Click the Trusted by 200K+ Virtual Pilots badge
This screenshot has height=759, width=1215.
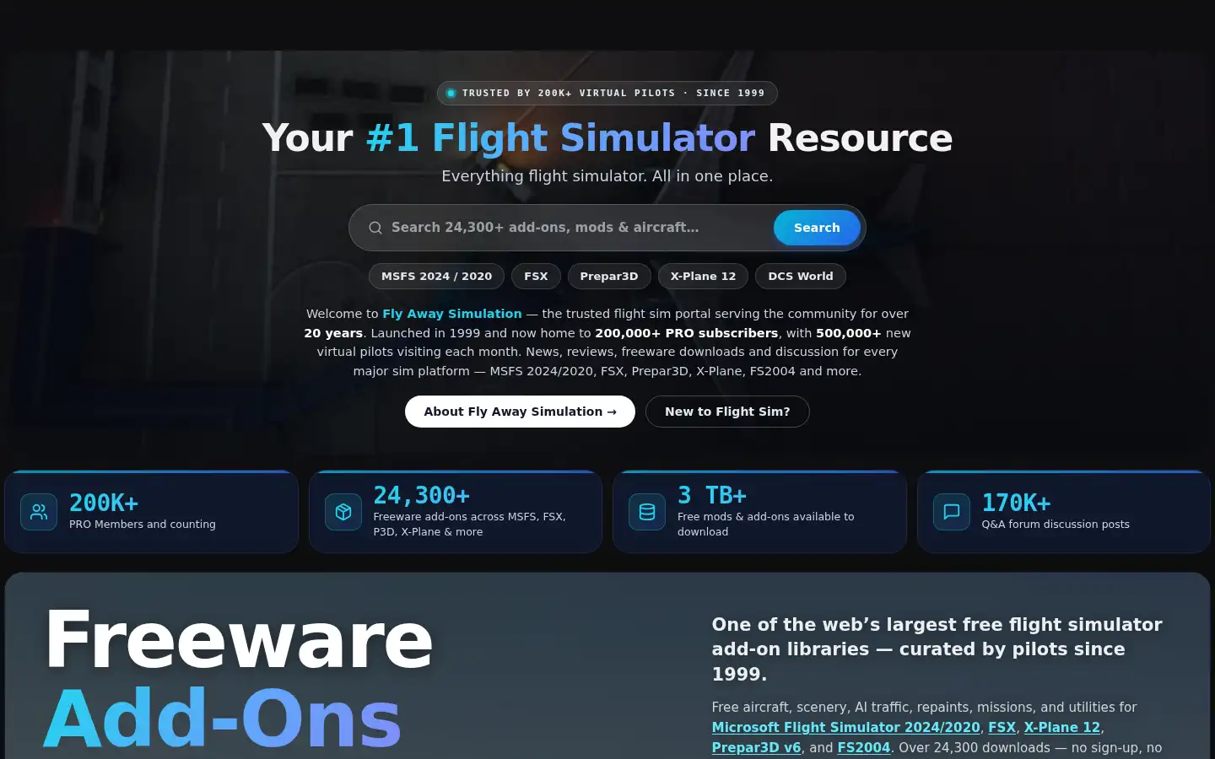pyautogui.click(x=607, y=94)
